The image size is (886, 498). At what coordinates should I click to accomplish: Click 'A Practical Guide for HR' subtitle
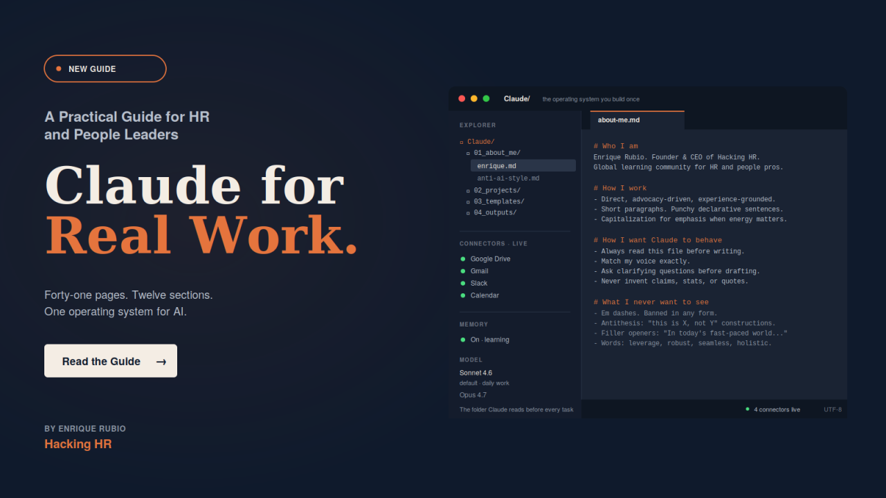127,117
